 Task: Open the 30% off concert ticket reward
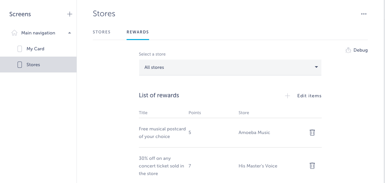pos(230,166)
